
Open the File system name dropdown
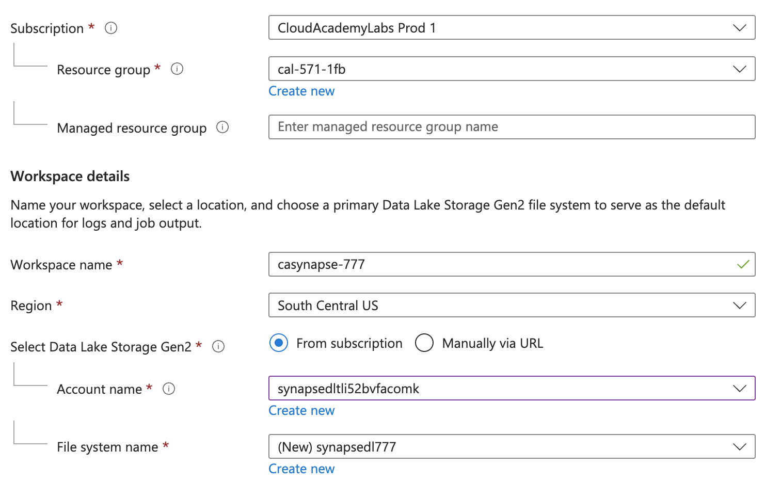pos(511,447)
